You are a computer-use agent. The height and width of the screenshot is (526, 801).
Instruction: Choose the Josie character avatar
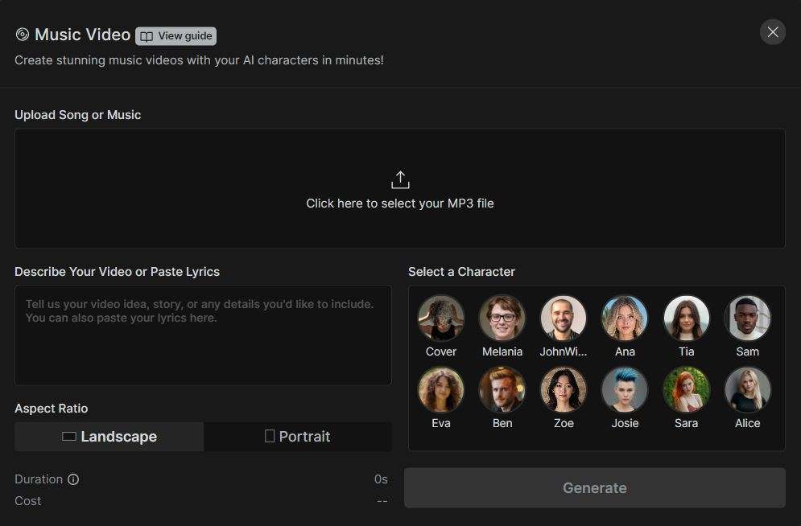pos(625,389)
